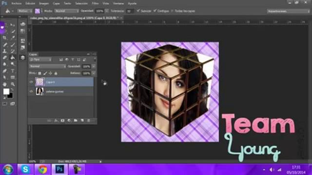312x175 pixels.
Task: Click the Tolerancia input field
Action: (x=129, y=11)
